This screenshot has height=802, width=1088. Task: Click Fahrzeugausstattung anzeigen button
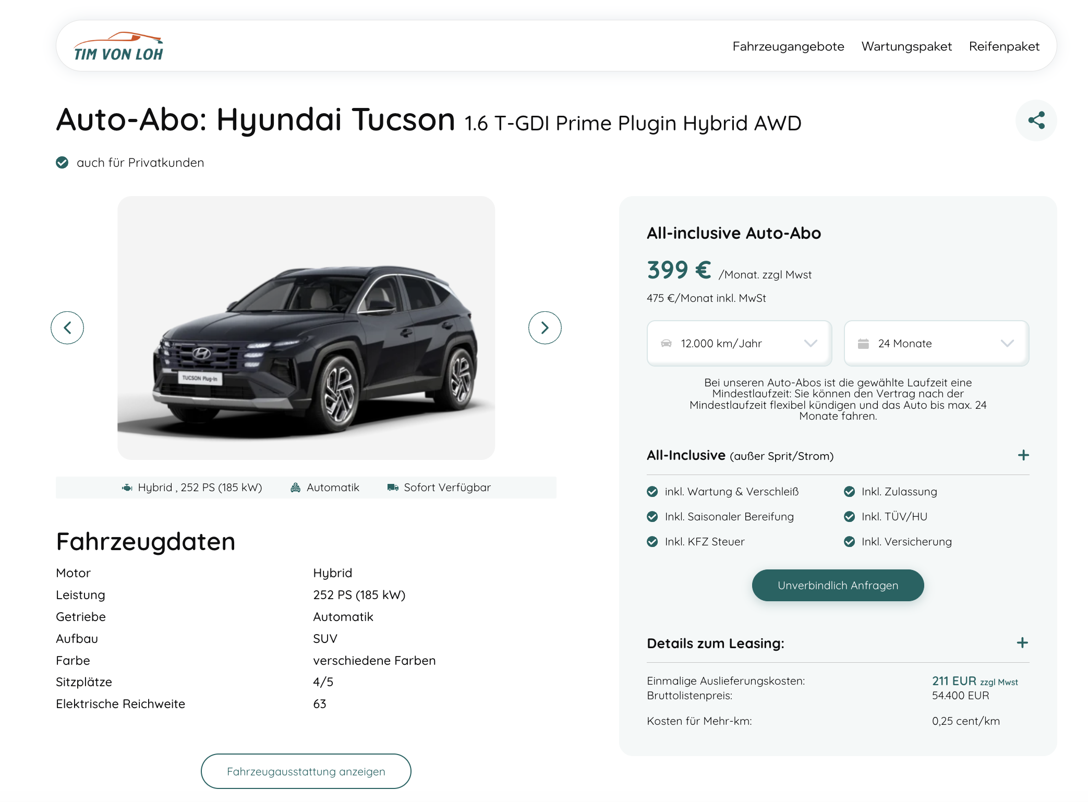pyautogui.click(x=306, y=771)
